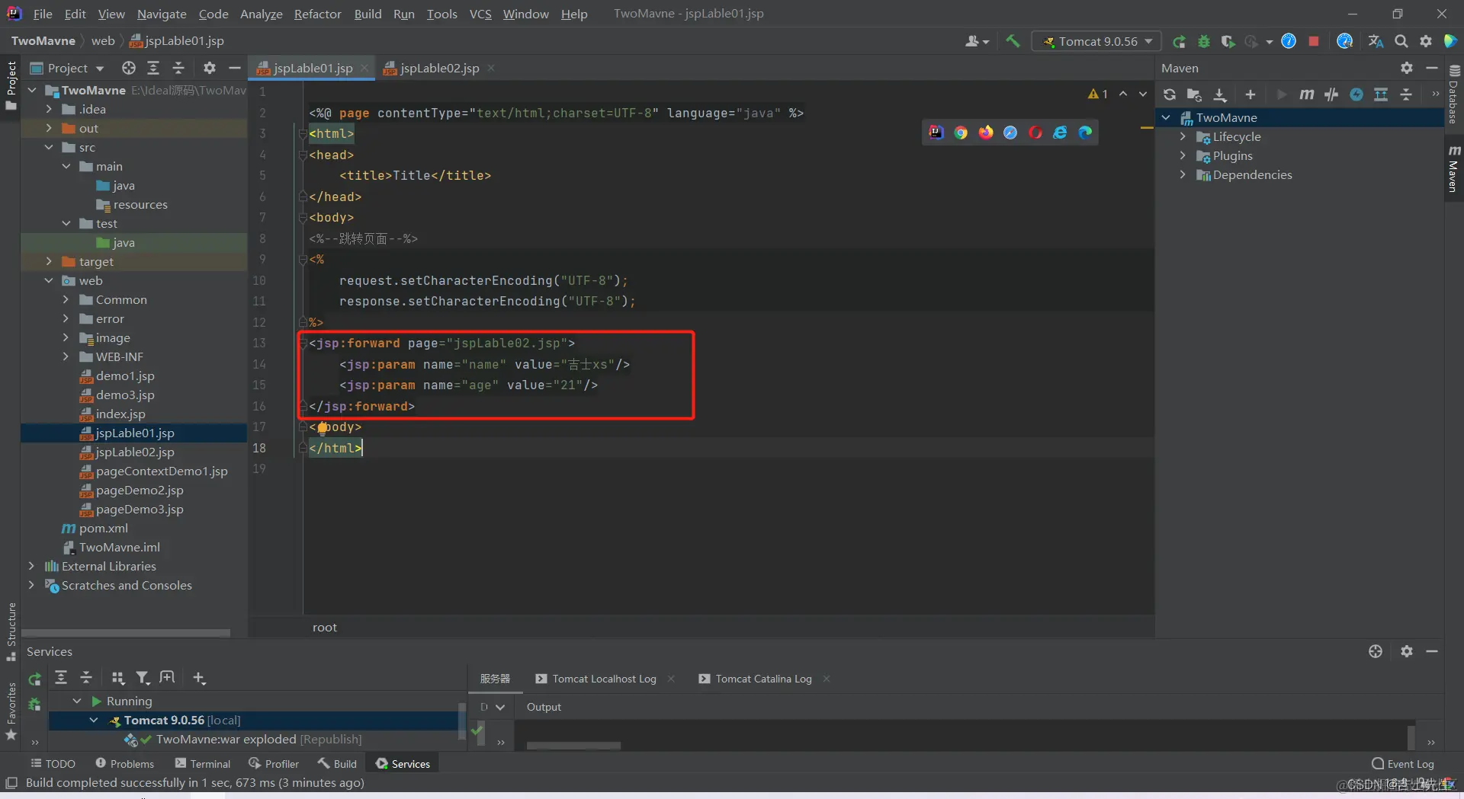Toggle the Database tool window side tab

pyautogui.click(x=1454, y=94)
